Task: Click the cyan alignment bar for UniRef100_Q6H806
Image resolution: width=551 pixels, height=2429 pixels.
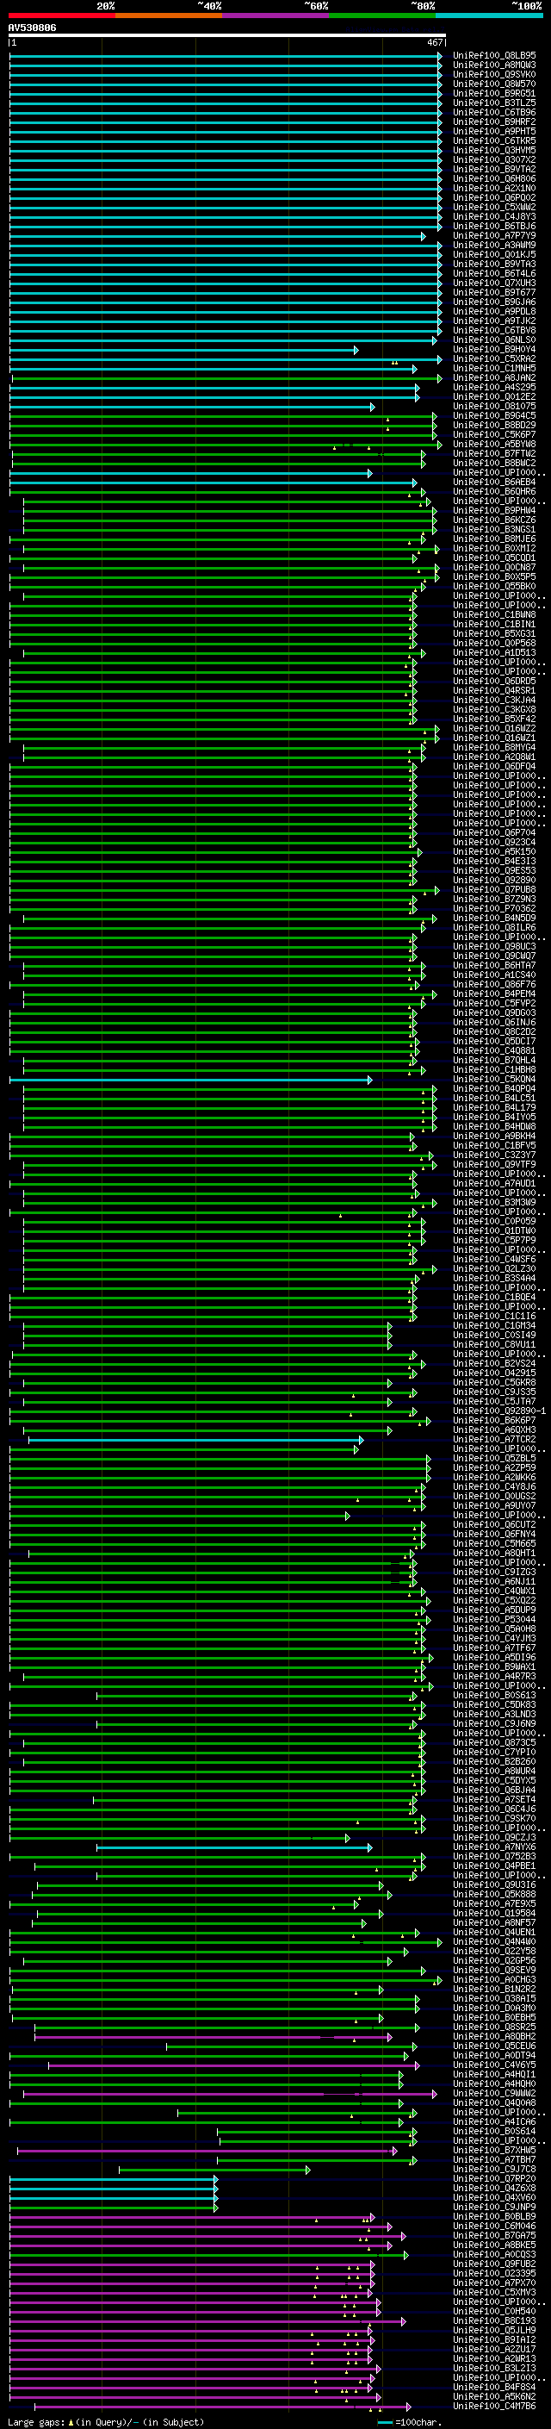Action: (225, 179)
